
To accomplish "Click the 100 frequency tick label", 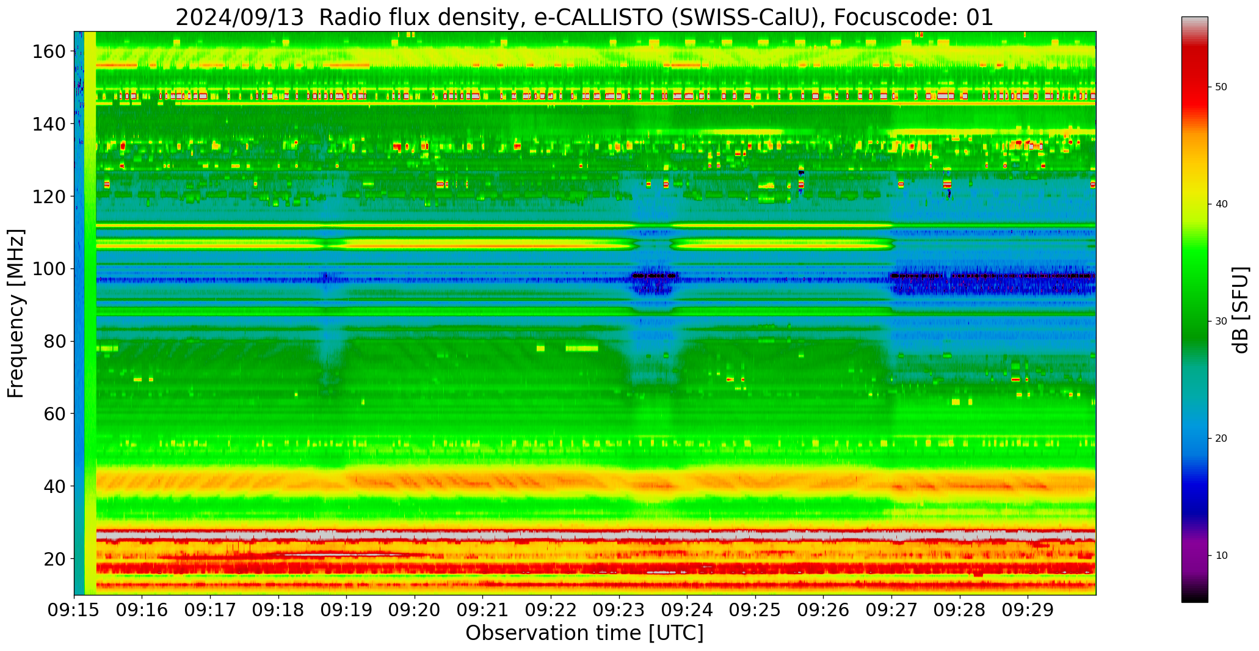I will (x=49, y=268).
